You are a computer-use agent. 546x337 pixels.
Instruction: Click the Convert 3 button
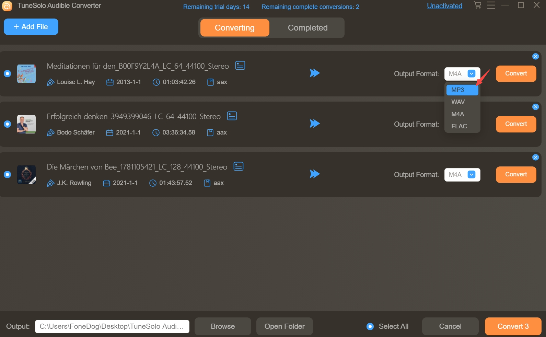coord(513,326)
